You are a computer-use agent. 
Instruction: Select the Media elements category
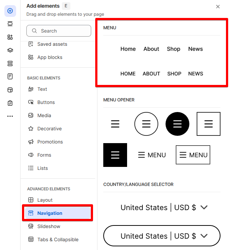[x=40, y=115]
